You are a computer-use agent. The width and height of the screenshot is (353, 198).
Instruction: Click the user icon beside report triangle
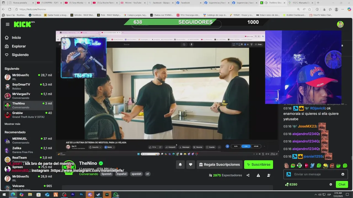pos(269,175)
